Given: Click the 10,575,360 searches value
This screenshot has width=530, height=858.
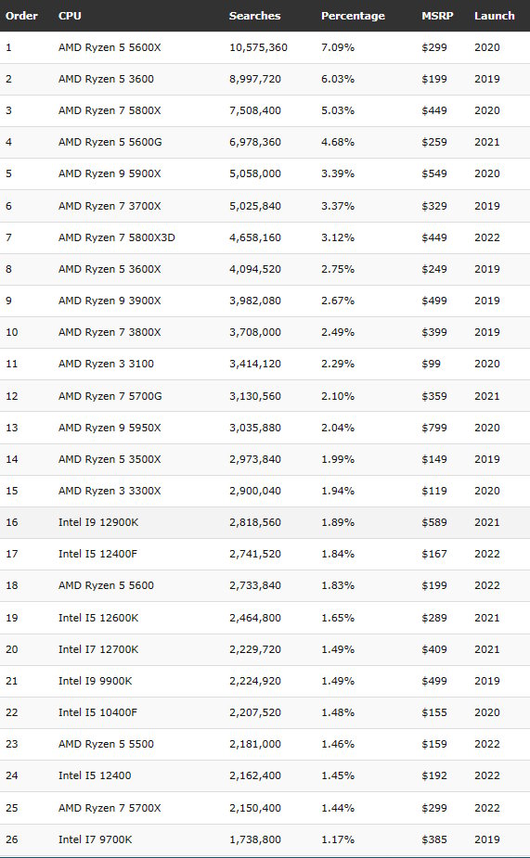Looking at the screenshot, I should click(258, 47).
